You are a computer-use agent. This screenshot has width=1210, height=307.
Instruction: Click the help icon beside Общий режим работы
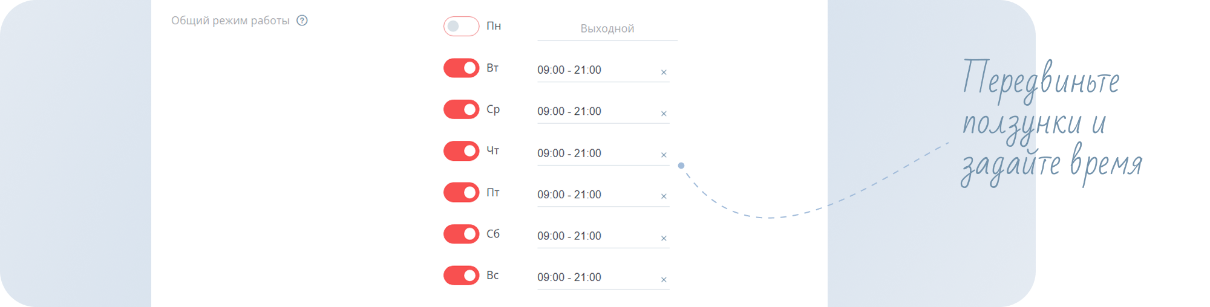coord(302,21)
